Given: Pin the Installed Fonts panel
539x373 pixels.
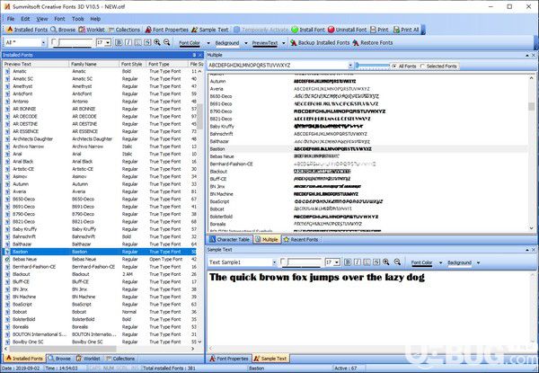Looking at the screenshot, I should click(194, 55).
